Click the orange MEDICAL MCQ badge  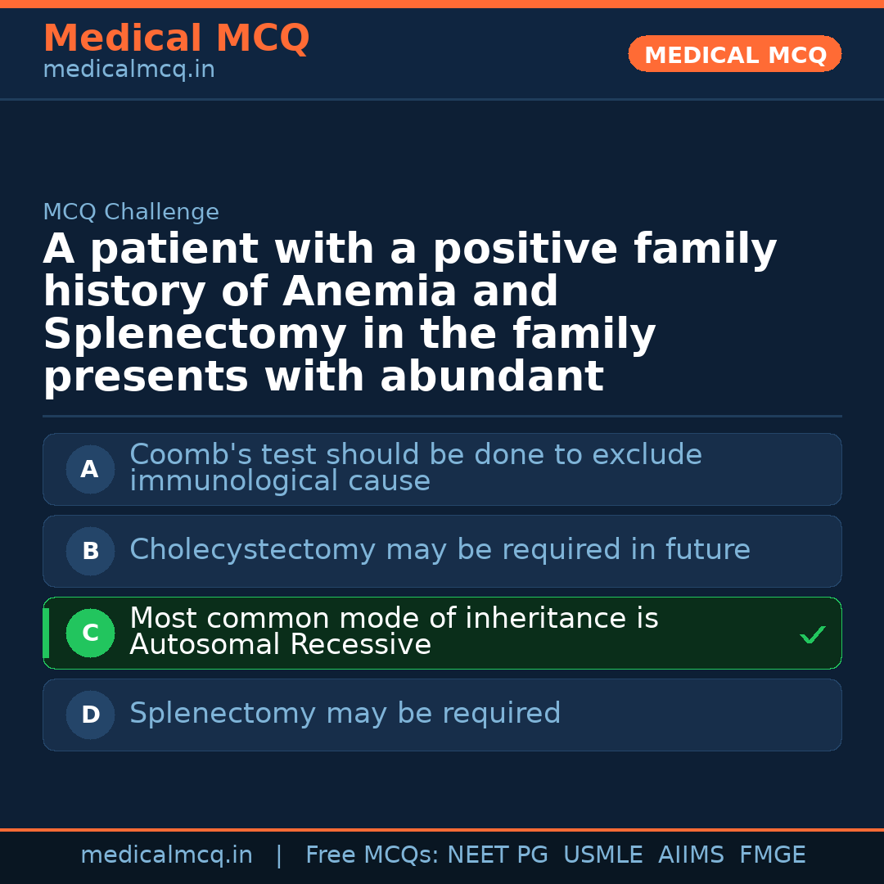coord(735,55)
